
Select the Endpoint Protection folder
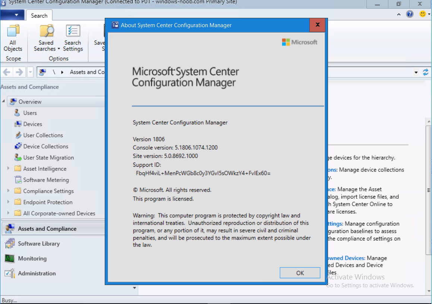pos(48,202)
